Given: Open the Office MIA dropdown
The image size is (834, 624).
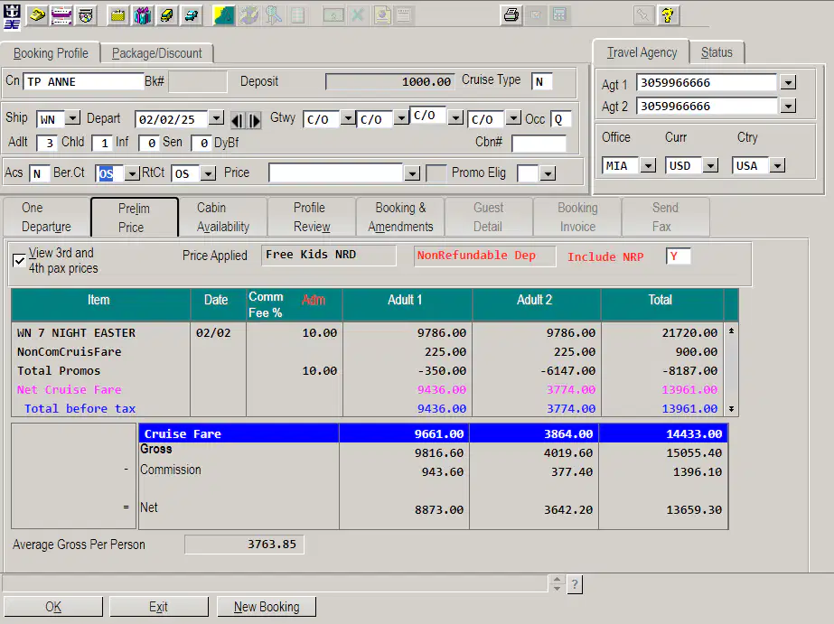Looking at the screenshot, I should [648, 165].
